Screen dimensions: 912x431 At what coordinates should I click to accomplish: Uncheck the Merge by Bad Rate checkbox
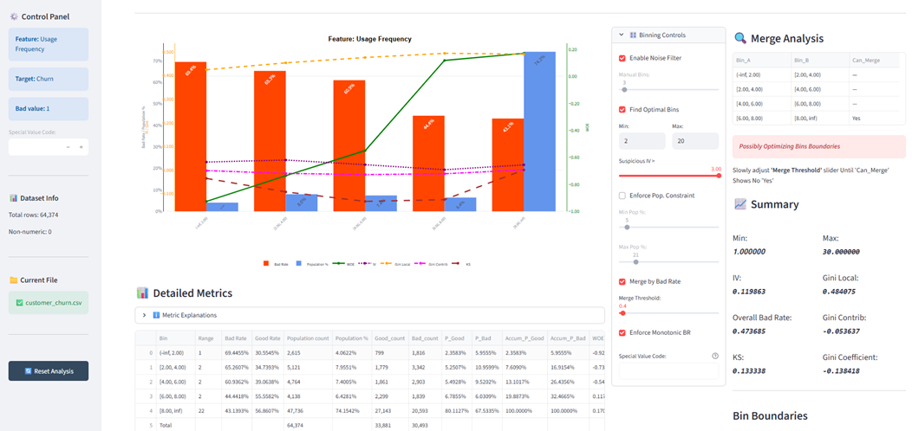[622, 281]
